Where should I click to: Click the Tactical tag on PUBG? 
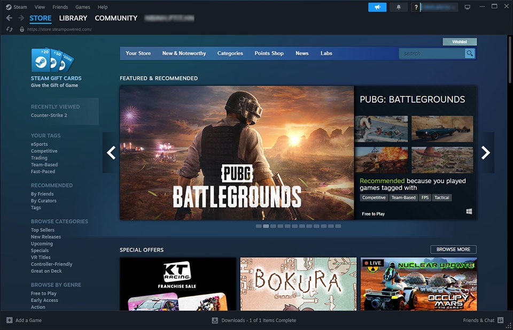pyautogui.click(x=442, y=197)
